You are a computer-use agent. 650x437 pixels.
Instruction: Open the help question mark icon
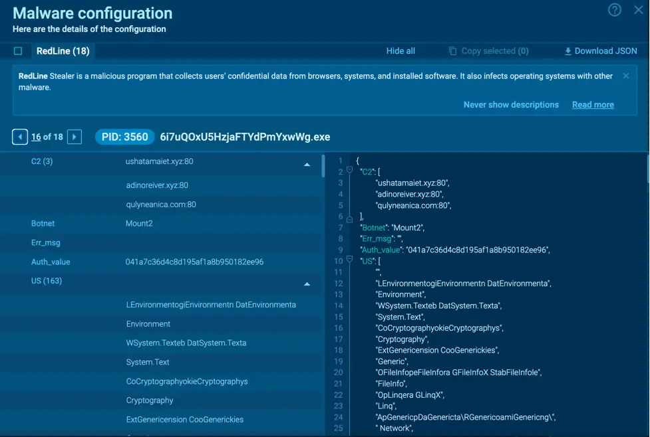[x=614, y=9]
